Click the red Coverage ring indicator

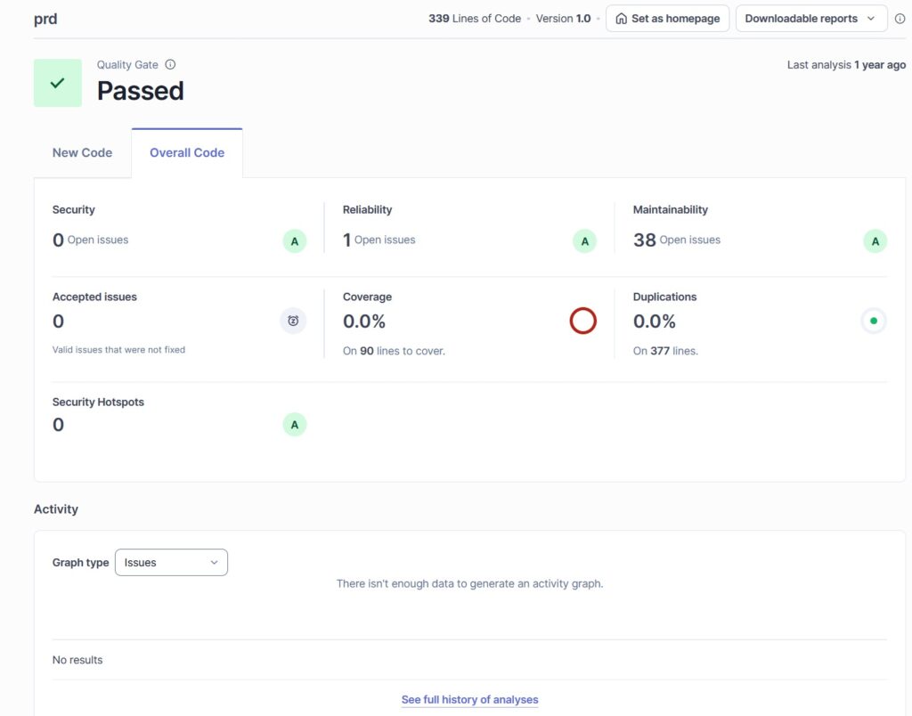click(583, 321)
